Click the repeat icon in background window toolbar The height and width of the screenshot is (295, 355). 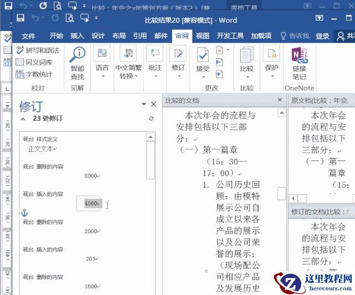[x=43, y=6]
